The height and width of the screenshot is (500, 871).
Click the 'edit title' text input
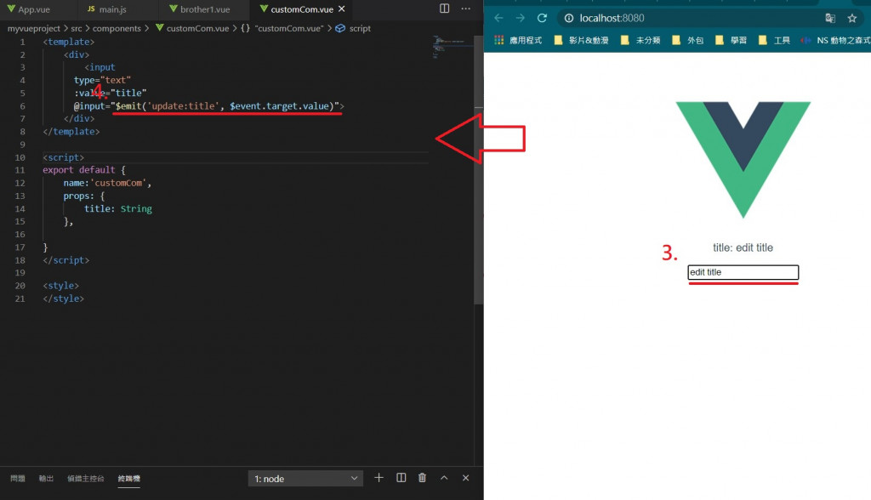pyautogui.click(x=743, y=272)
